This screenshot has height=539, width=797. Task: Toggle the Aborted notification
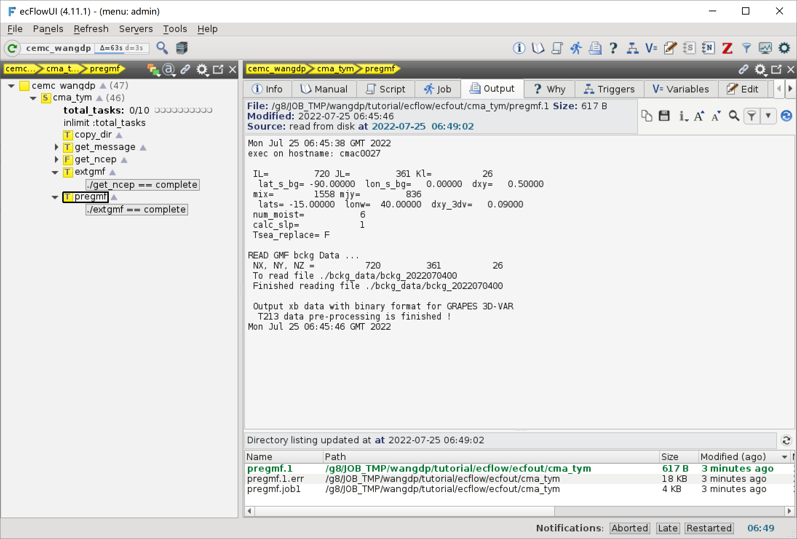(x=630, y=528)
